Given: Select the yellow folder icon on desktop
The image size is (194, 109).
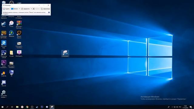Looking at the screenshot, I should (x=12, y=54).
